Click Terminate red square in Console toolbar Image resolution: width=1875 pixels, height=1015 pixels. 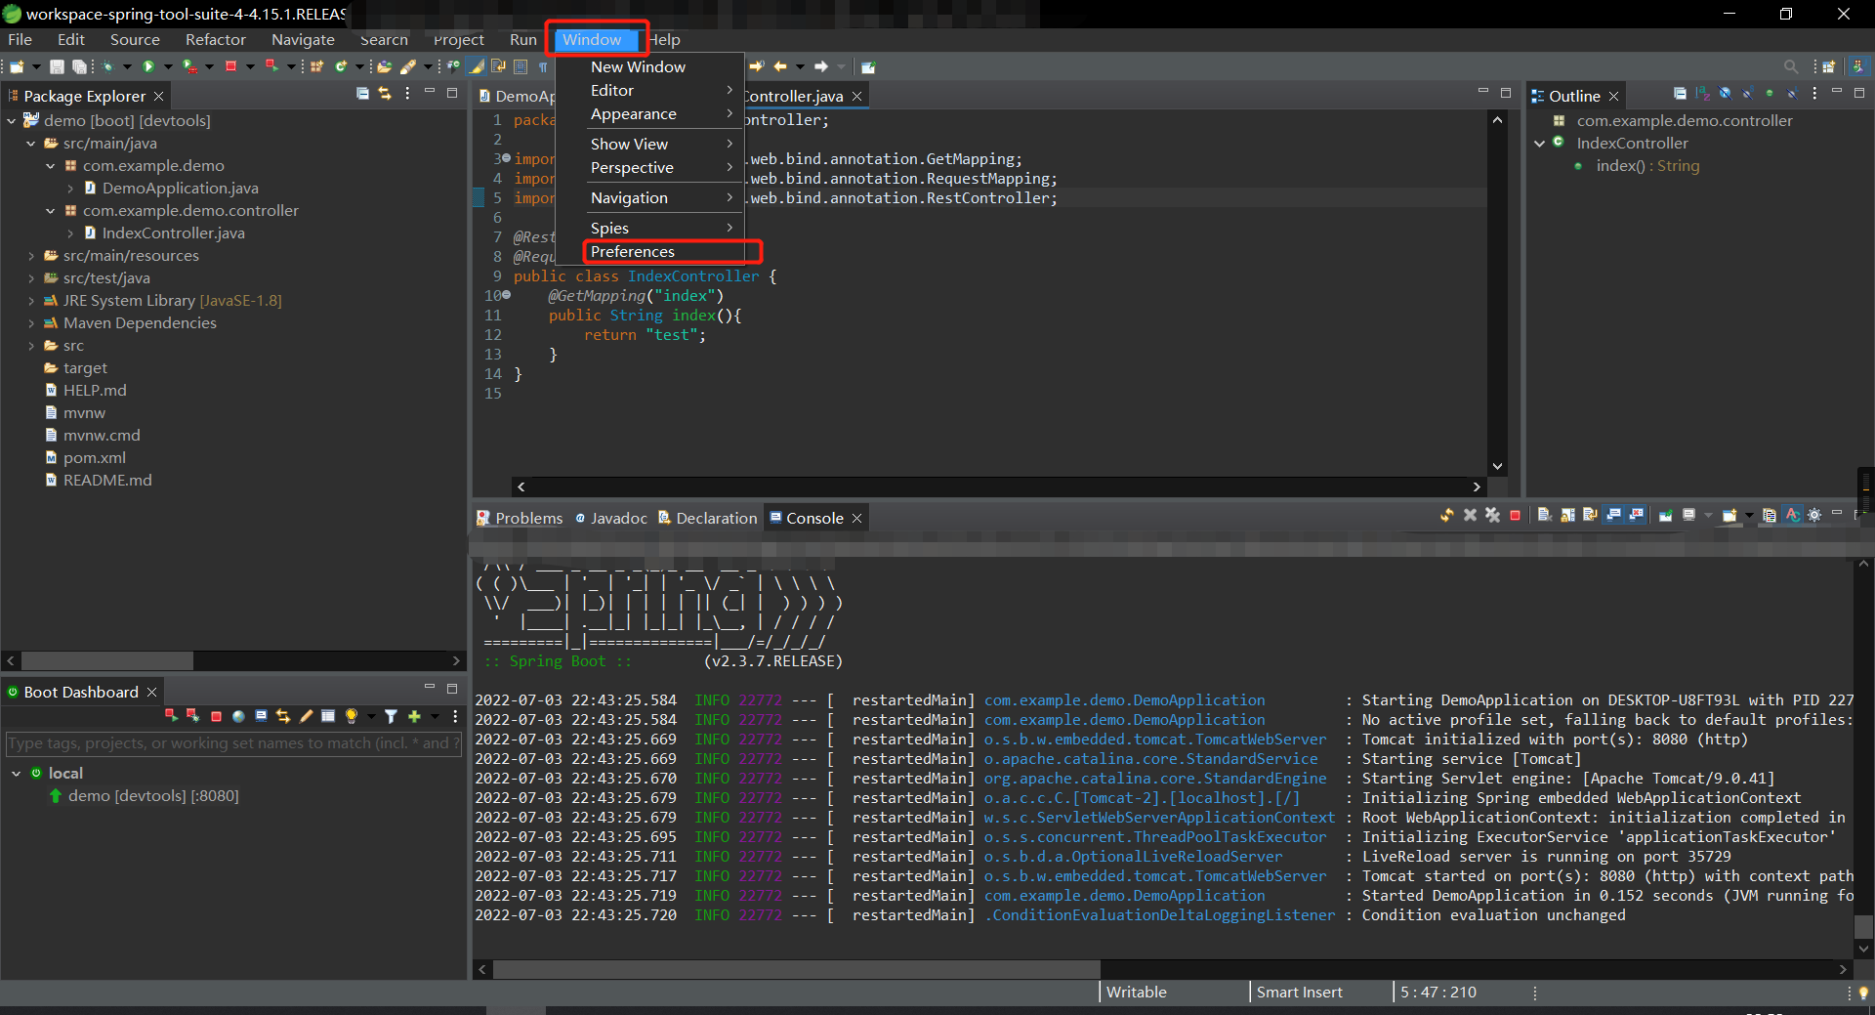click(x=1515, y=515)
